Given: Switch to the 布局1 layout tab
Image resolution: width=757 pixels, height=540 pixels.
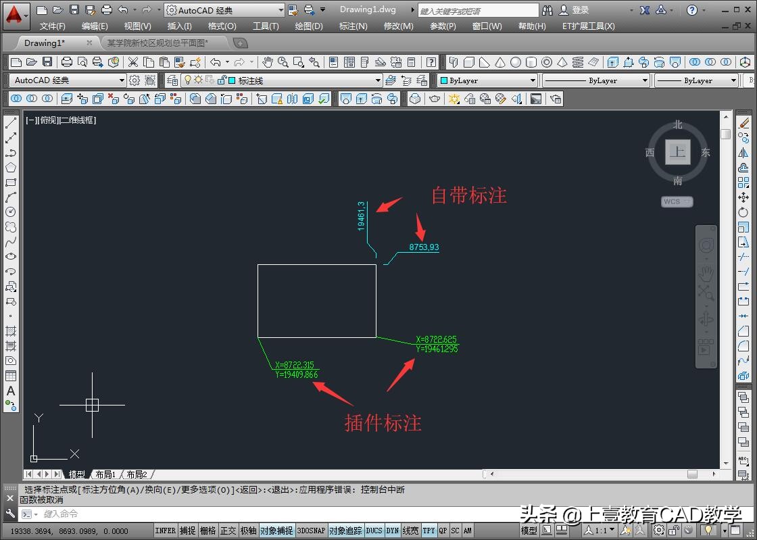Looking at the screenshot, I should point(105,474).
